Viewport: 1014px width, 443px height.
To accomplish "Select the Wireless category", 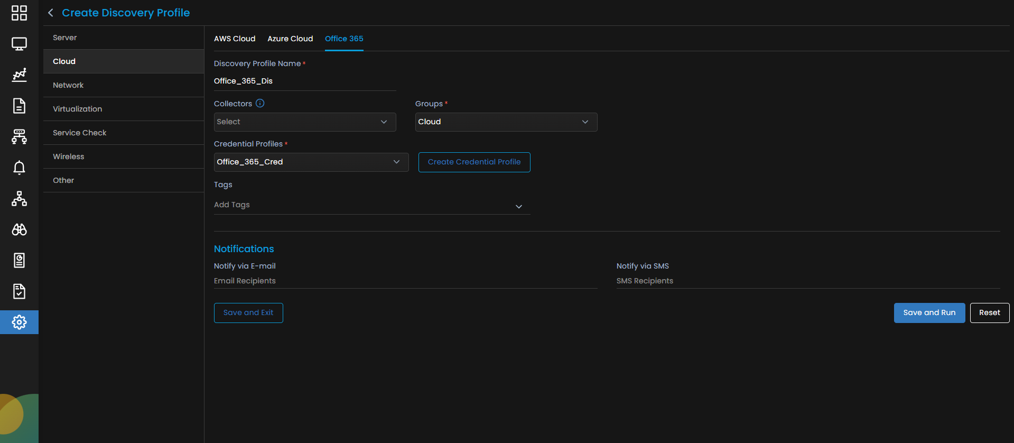I will [x=124, y=156].
